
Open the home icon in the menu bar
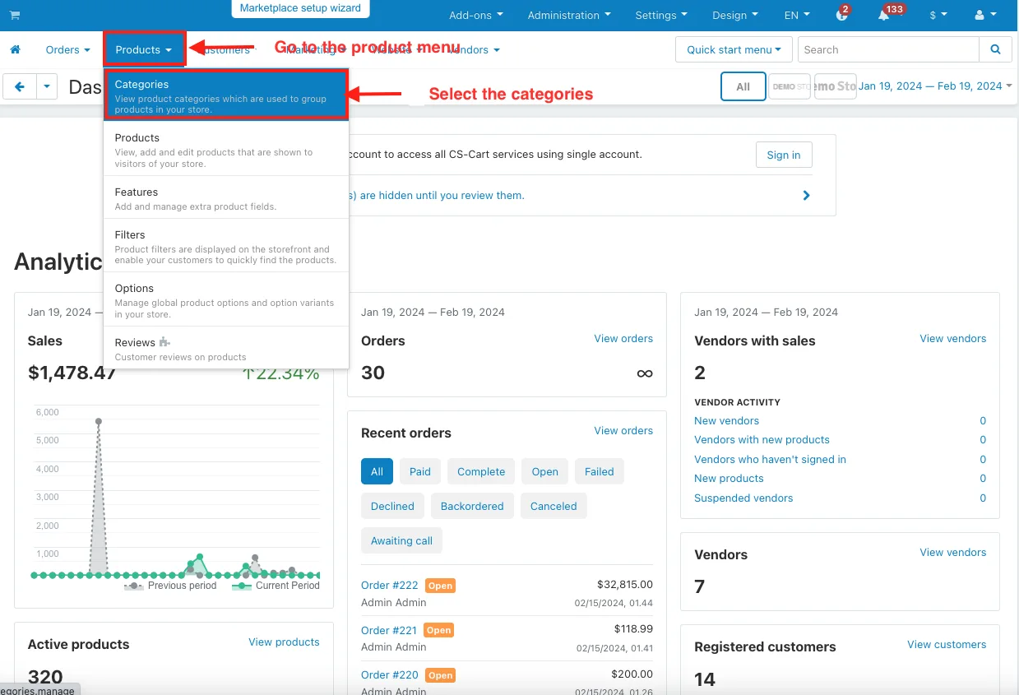(x=15, y=50)
